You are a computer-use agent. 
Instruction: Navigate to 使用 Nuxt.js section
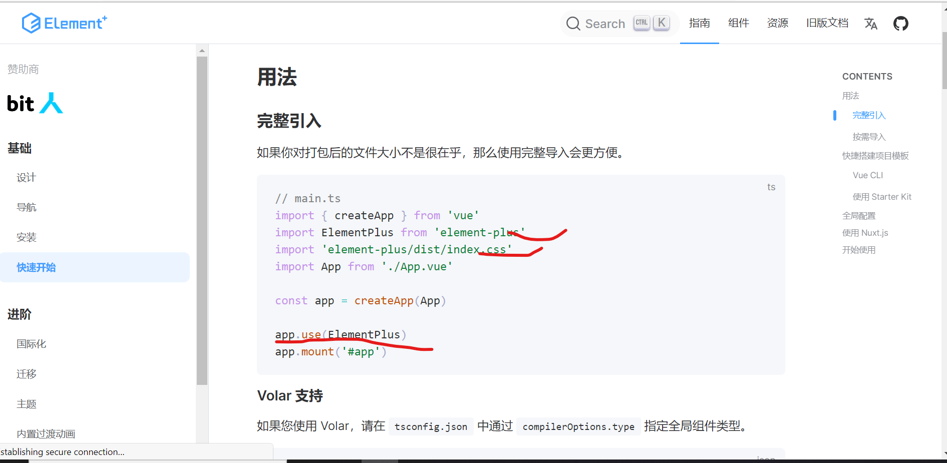click(x=865, y=232)
